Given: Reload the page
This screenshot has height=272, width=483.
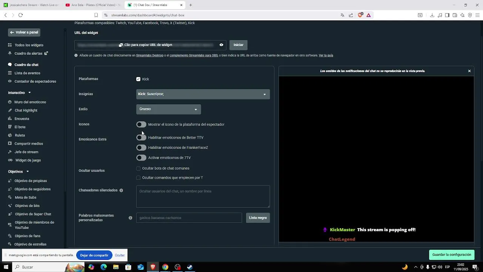Looking at the screenshot, I should point(20,15).
